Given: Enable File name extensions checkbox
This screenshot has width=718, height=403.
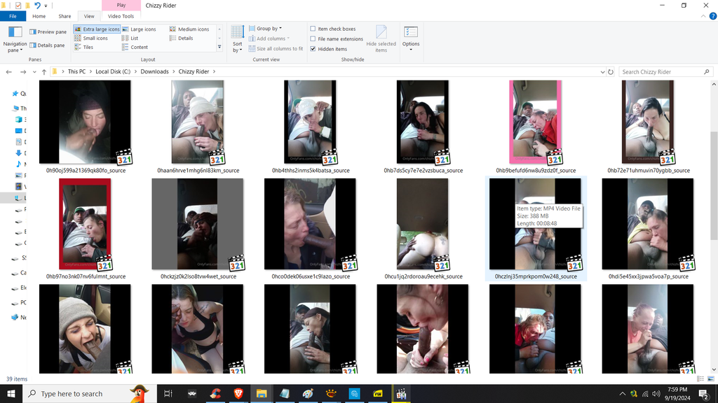Looking at the screenshot, I should (x=313, y=39).
